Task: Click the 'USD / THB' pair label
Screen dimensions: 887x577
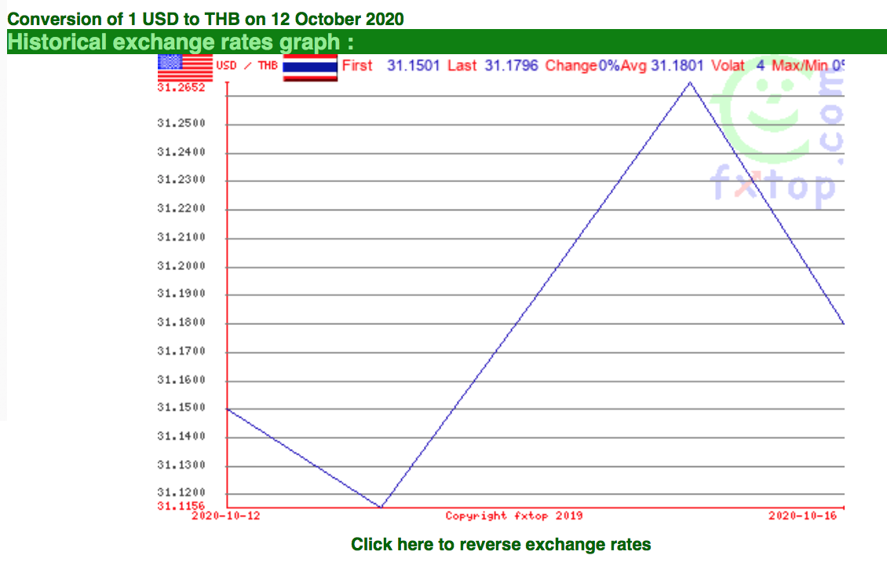Action: (246, 66)
